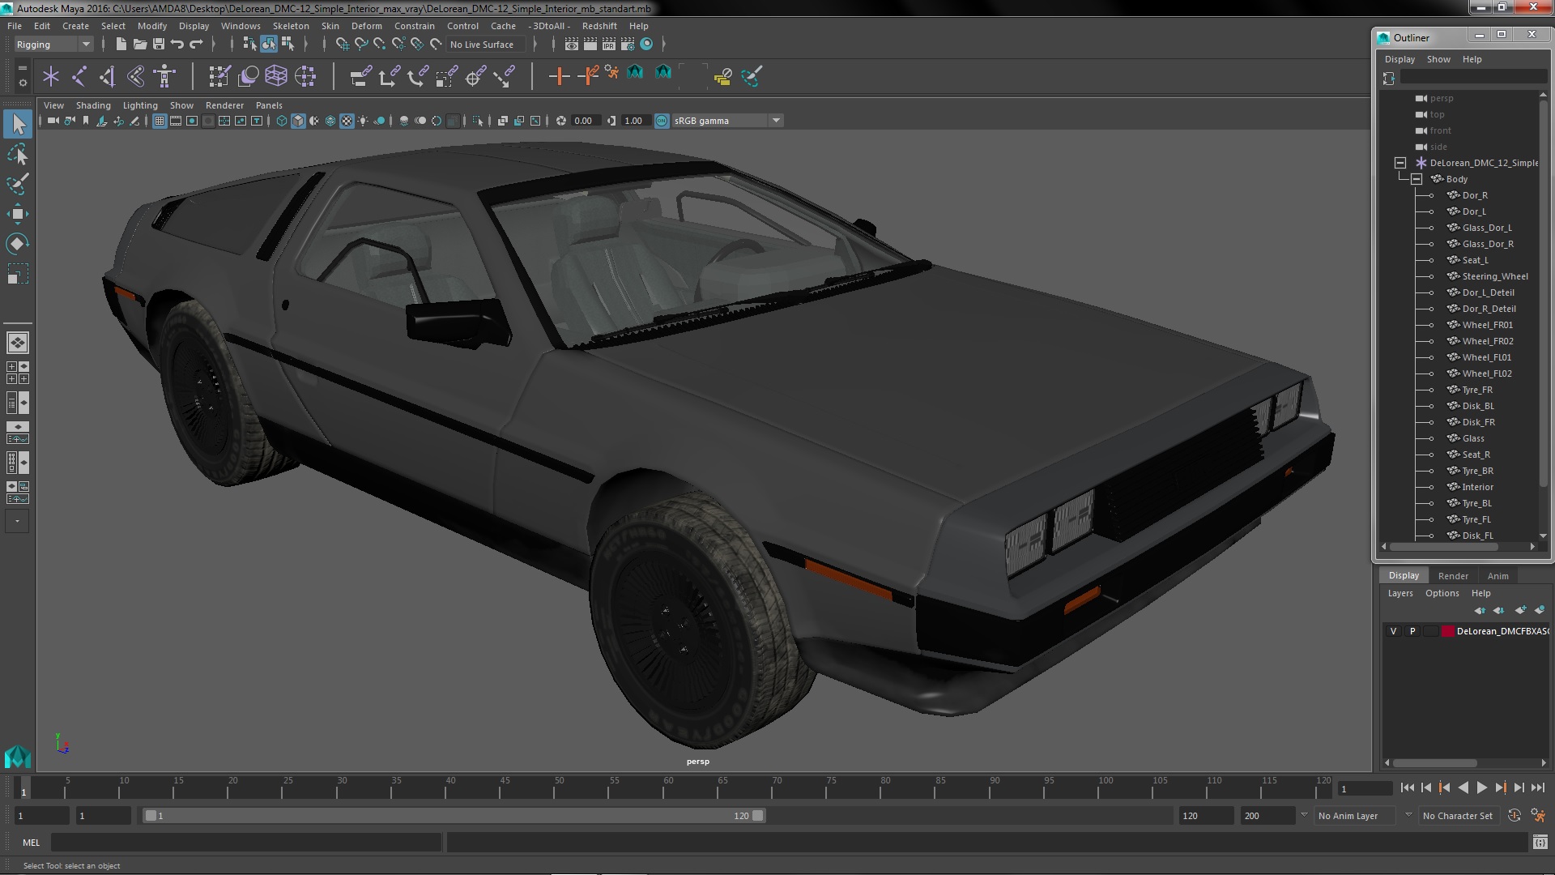Open the Deform menu
This screenshot has height=875, width=1555.
(x=366, y=26)
